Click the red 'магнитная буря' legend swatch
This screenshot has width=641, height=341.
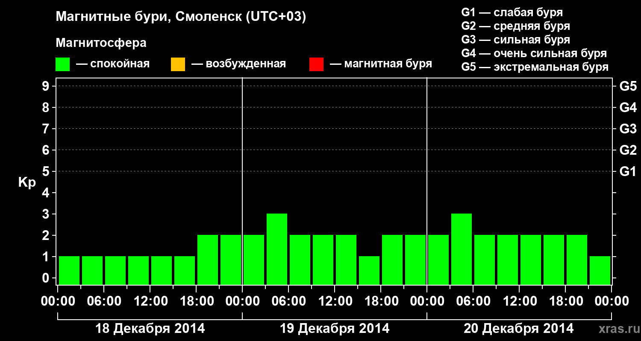[x=316, y=64]
